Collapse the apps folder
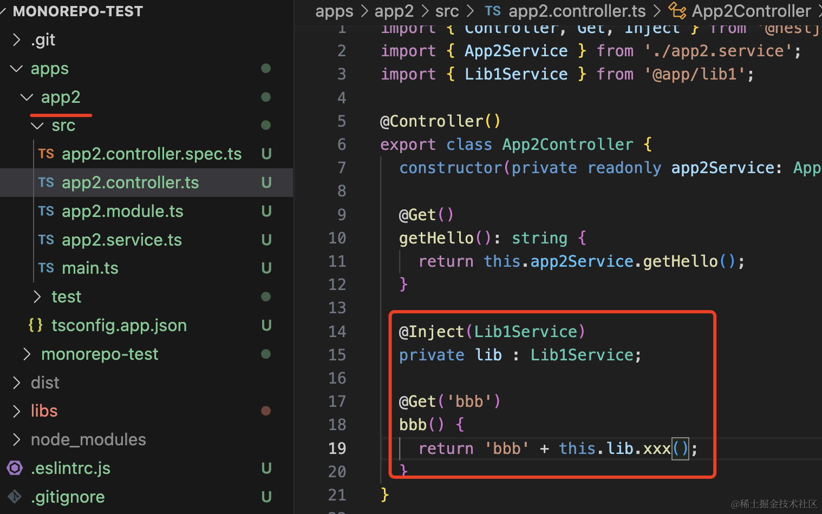The image size is (822, 514). point(17,69)
